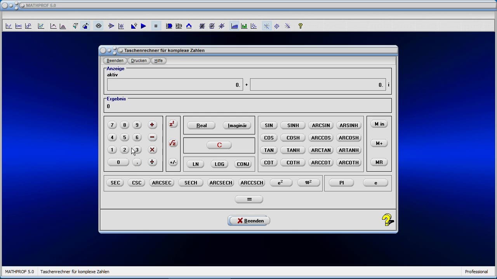Screen dimensions: 497x279
Task: Click the equals sign toolbar icon
Action: 156,26
